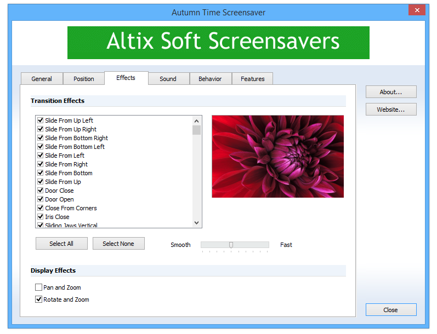Close the settings dialog with Close button
Screen dimensions: 437x334
pos(391,310)
